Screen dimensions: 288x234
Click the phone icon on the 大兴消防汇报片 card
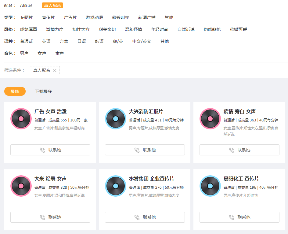[137, 150]
